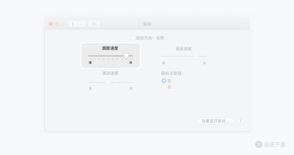Open help with the question mark button
This screenshot has height=155, width=294.
(240, 121)
